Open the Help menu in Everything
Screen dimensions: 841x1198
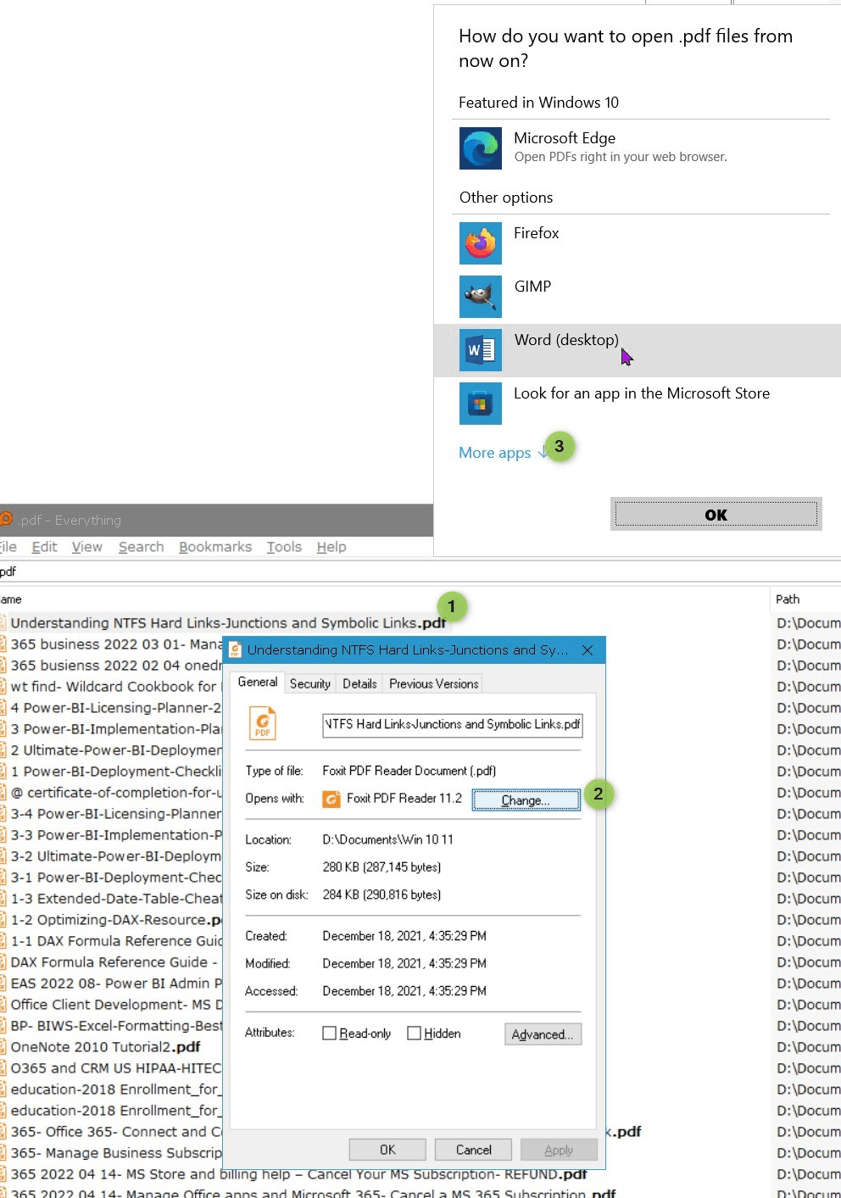331,547
